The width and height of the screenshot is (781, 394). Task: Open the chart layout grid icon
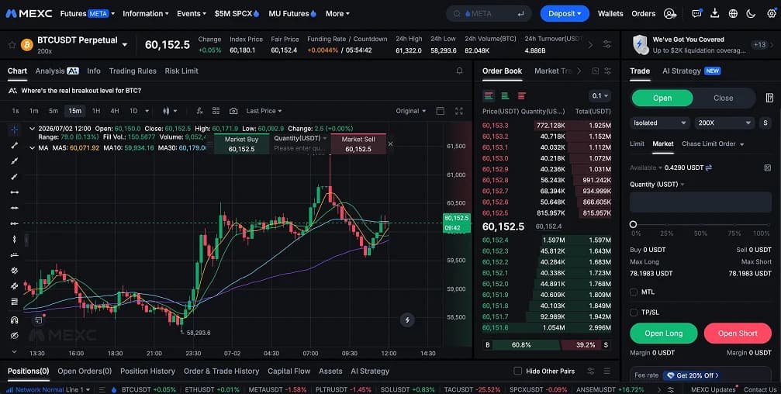tap(216, 111)
